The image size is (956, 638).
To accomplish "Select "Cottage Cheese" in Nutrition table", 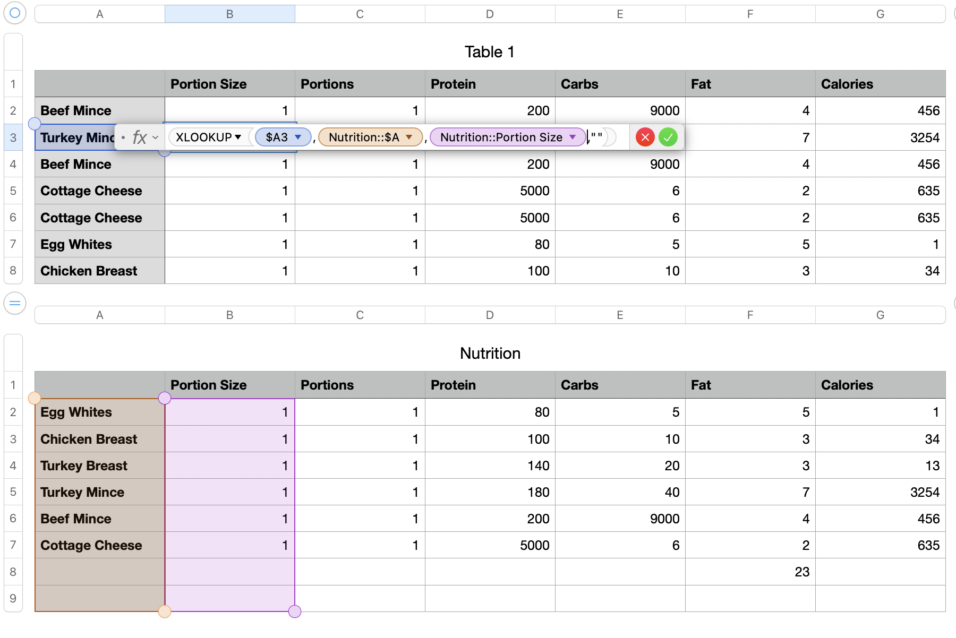I will point(91,545).
